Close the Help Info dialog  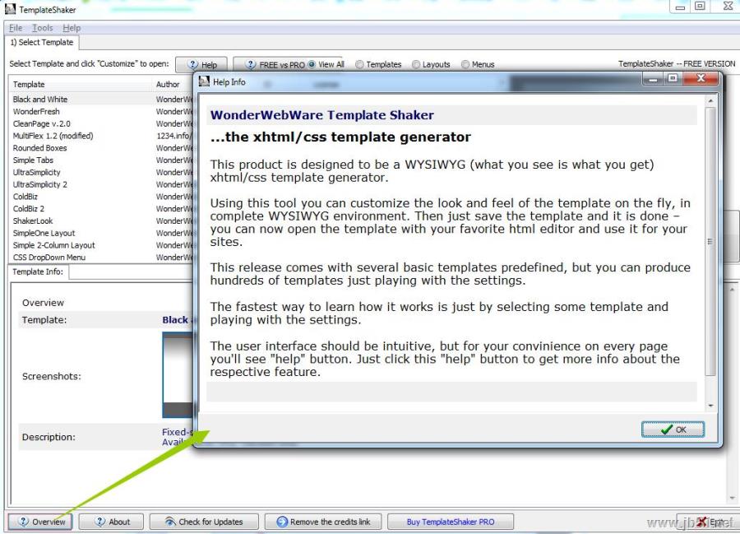(701, 78)
